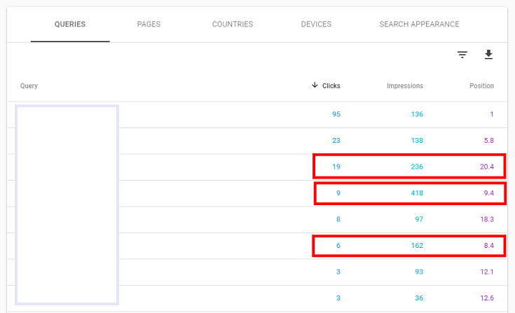Click the position value 8.4

coord(489,245)
